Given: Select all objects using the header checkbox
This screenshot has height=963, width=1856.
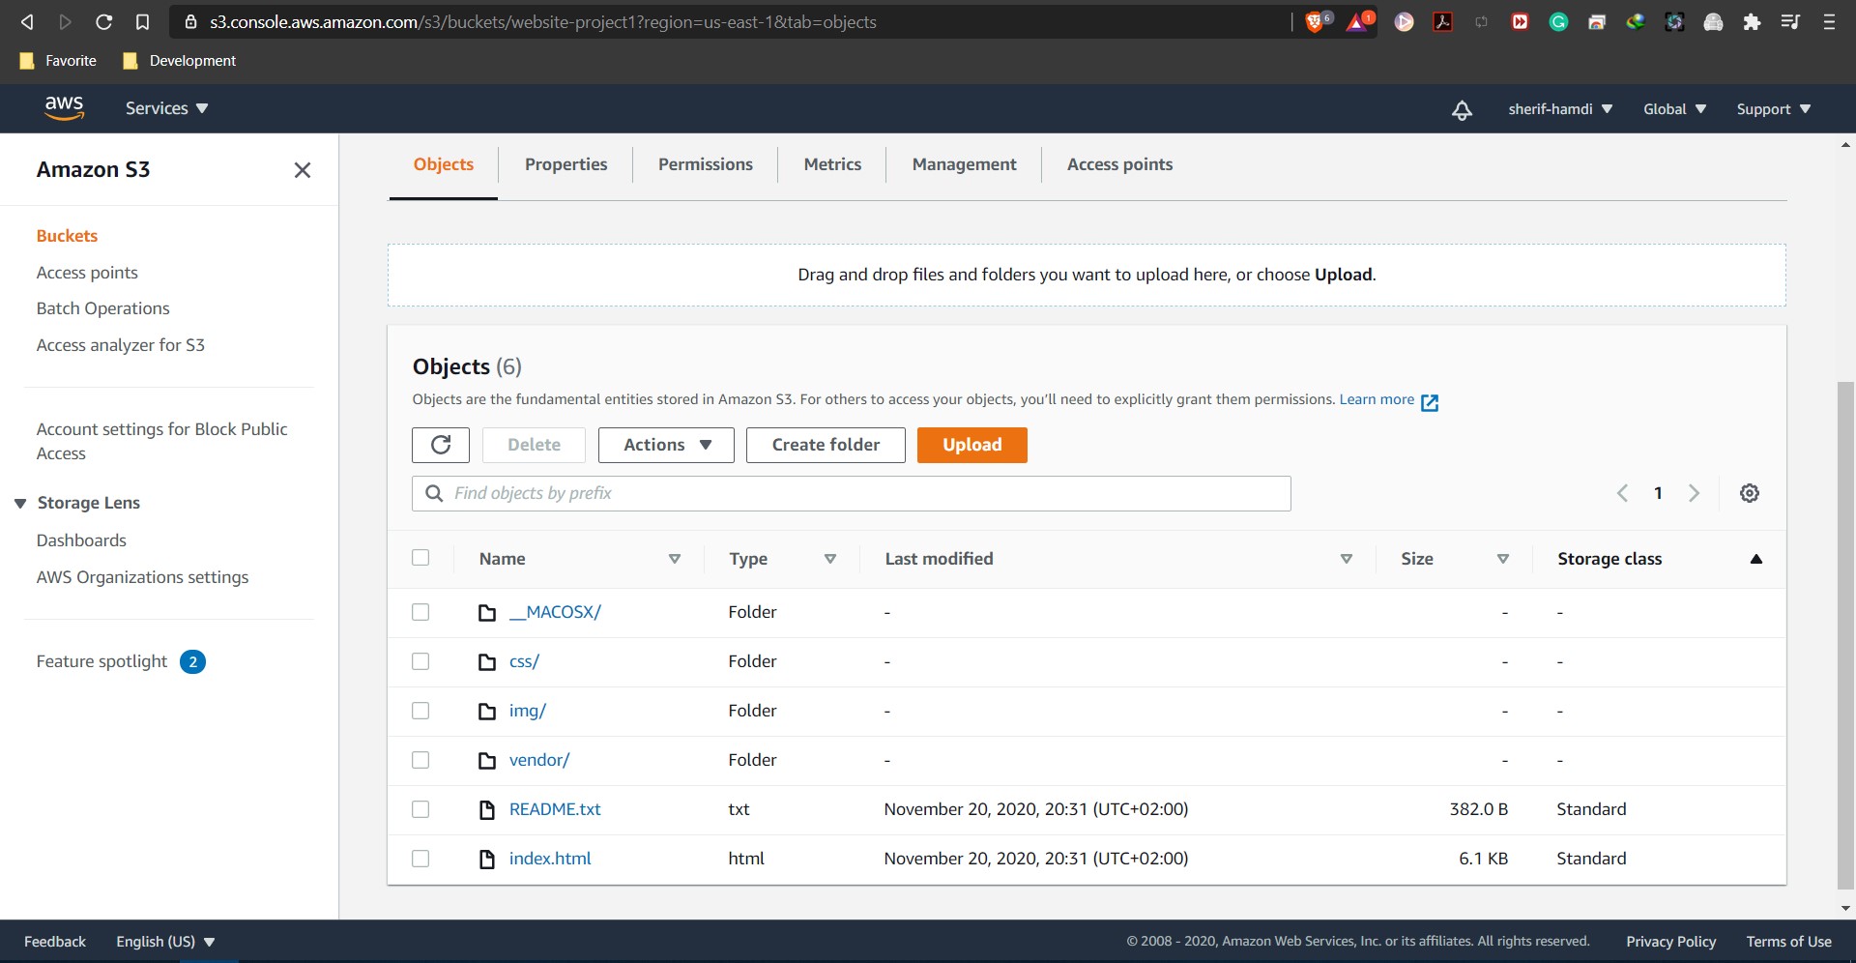Looking at the screenshot, I should 420,558.
